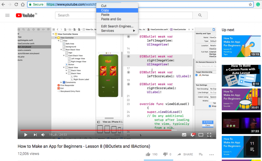Screen dimensions: 262x161
Task: Click the search magnifier button
Action: point(200,15)
